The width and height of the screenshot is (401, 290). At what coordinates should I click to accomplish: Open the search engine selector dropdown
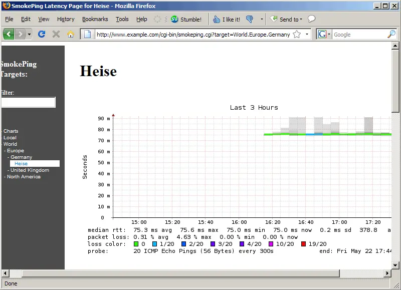pos(329,34)
